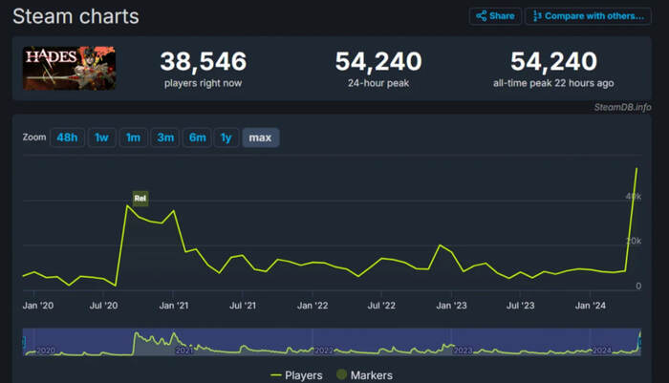669x383 pixels.
Task: Click the right handle of range navigator
Action: point(639,342)
